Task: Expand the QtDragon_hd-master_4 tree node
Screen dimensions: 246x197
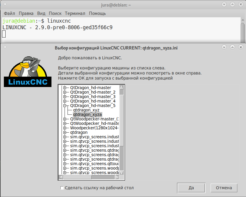Action: pos(65,101)
